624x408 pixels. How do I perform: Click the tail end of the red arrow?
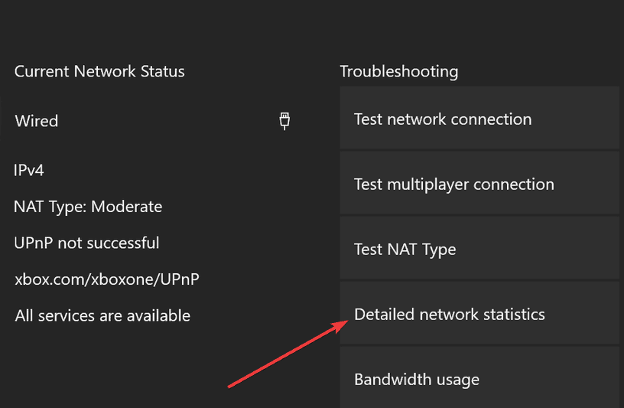click(x=231, y=385)
